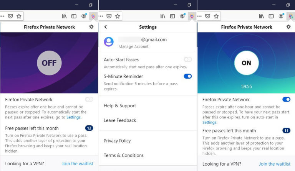The width and height of the screenshot is (295, 171).
Task: Go back using the Settings back arrow
Action: tap(106, 27)
